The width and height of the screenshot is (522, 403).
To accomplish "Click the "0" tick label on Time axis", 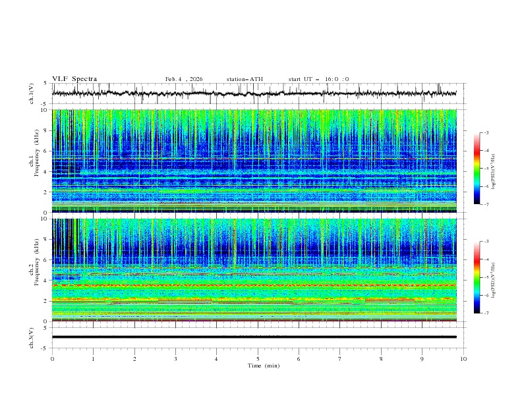I will tap(52, 359).
